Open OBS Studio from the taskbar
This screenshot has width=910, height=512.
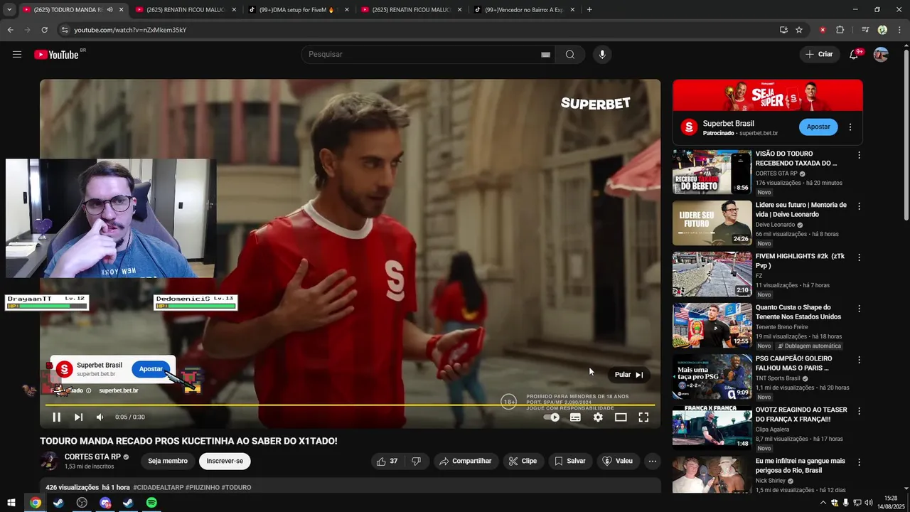click(82, 503)
